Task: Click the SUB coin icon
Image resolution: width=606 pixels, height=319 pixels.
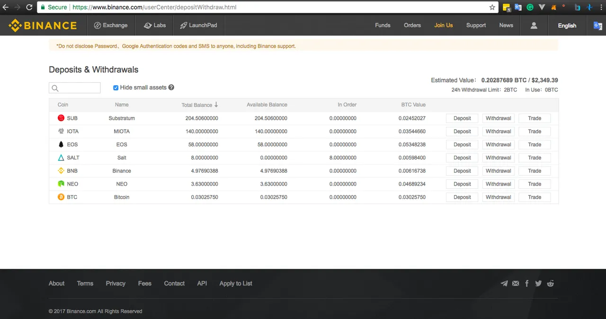Action: [x=61, y=118]
